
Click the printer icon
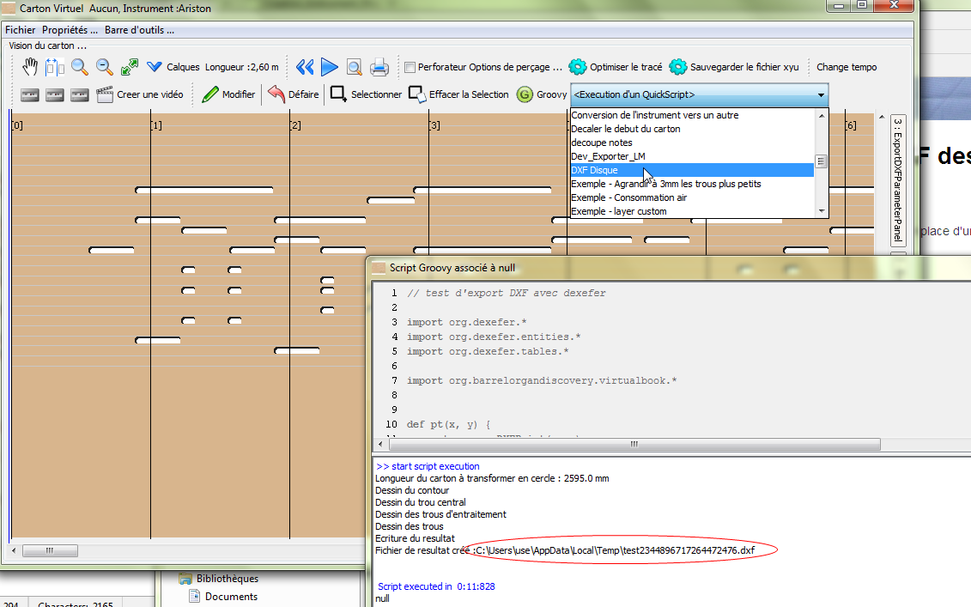[x=379, y=67]
